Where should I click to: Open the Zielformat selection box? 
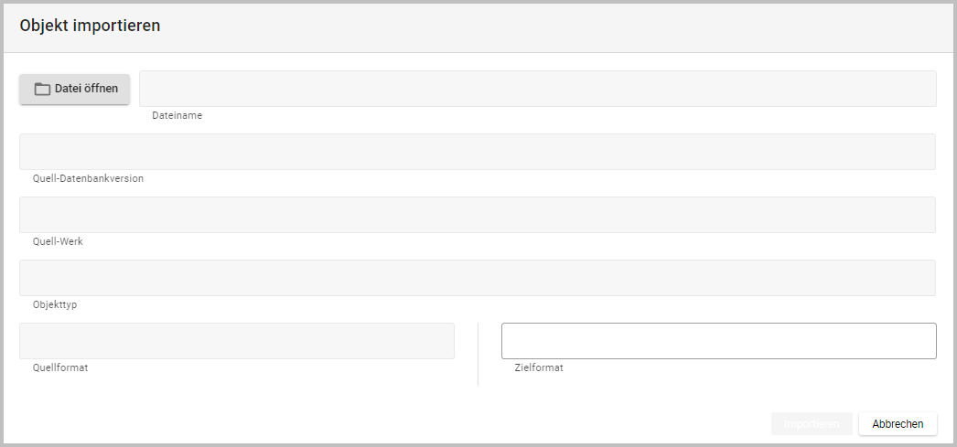(718, 341)
